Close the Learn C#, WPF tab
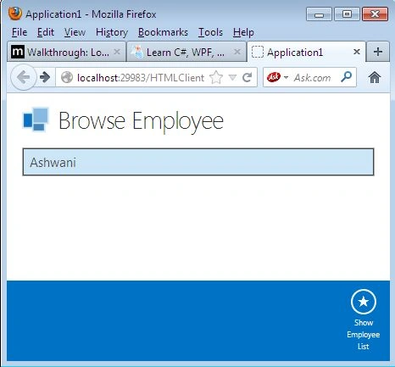 pyautogui.click(x=237, y=52)
